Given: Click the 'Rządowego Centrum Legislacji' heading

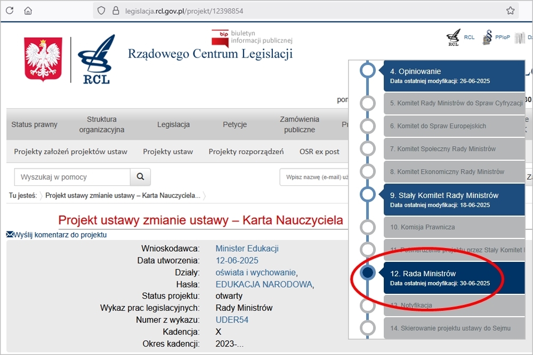Looking at the screenshot, I should 210,54.
